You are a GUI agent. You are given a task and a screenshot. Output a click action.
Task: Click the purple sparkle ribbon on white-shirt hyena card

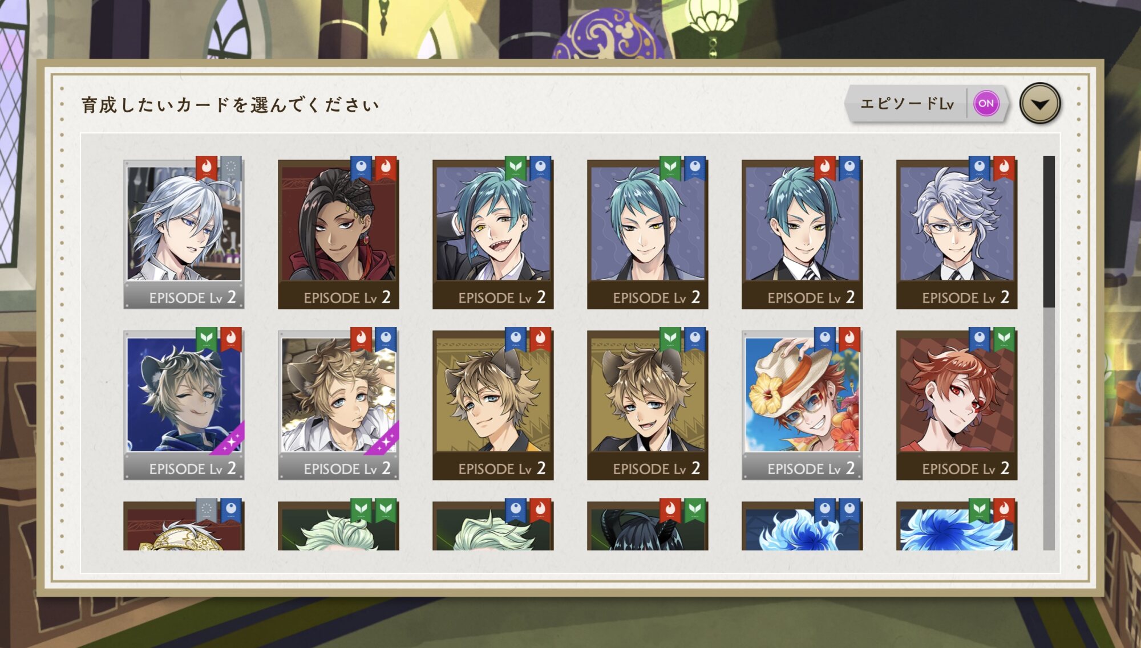point(383,440)
